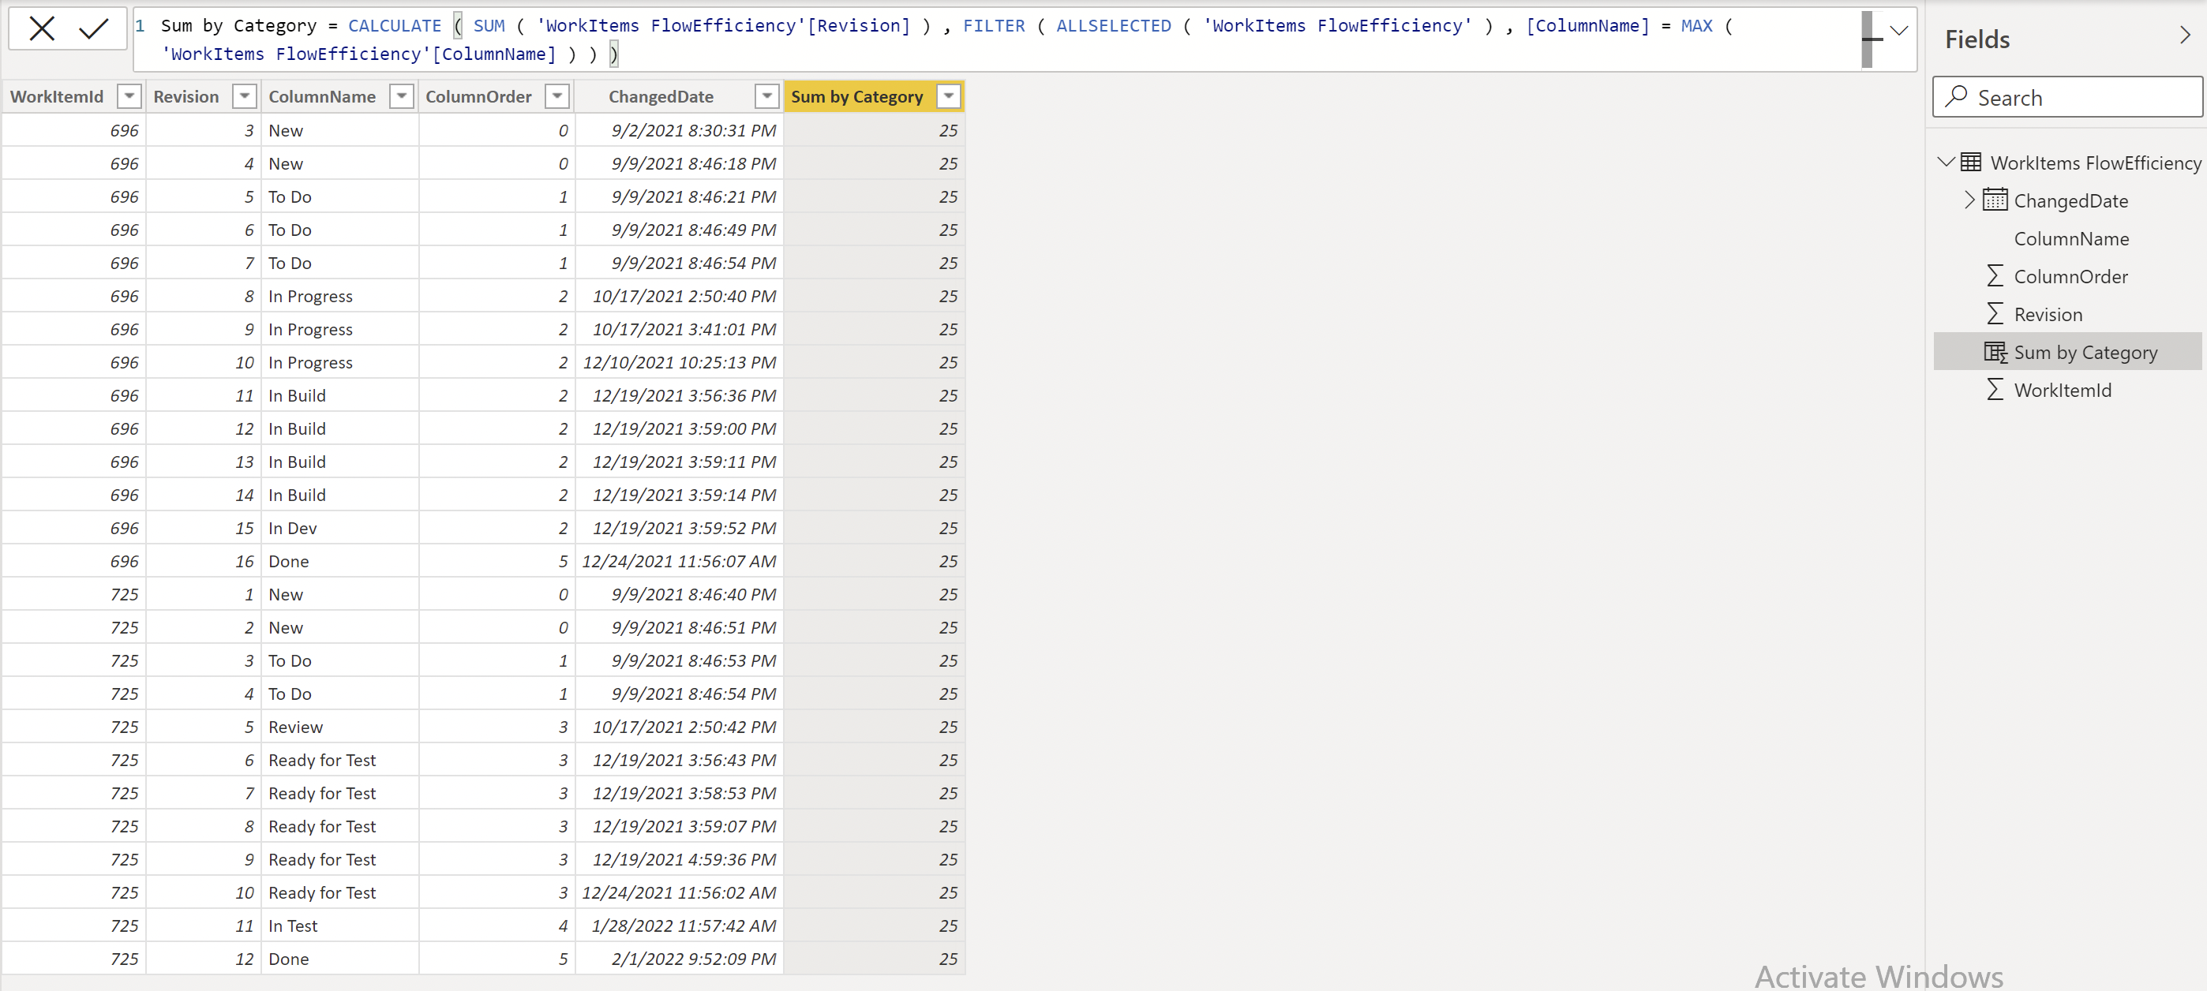
Task: Click the ChangedDate calendar icon
Action: [x=1995, y=200]
